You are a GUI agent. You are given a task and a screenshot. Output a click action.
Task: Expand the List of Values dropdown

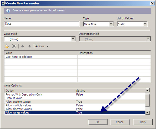(x=145, y=24)
